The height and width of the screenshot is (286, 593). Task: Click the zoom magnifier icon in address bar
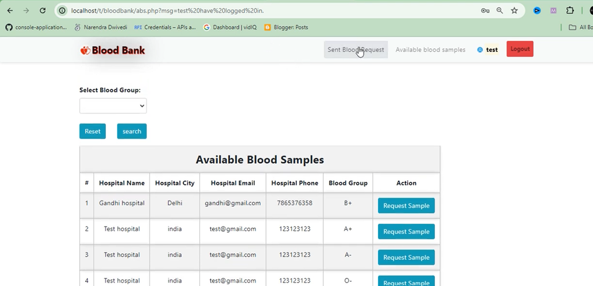pos(500,10)
